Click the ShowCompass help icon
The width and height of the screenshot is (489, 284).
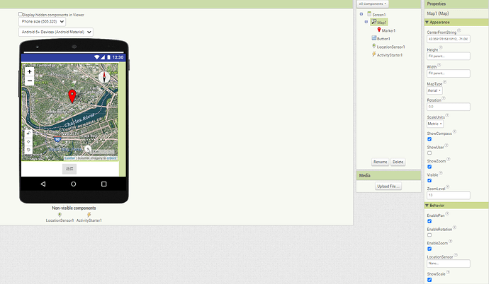(455, 131)
